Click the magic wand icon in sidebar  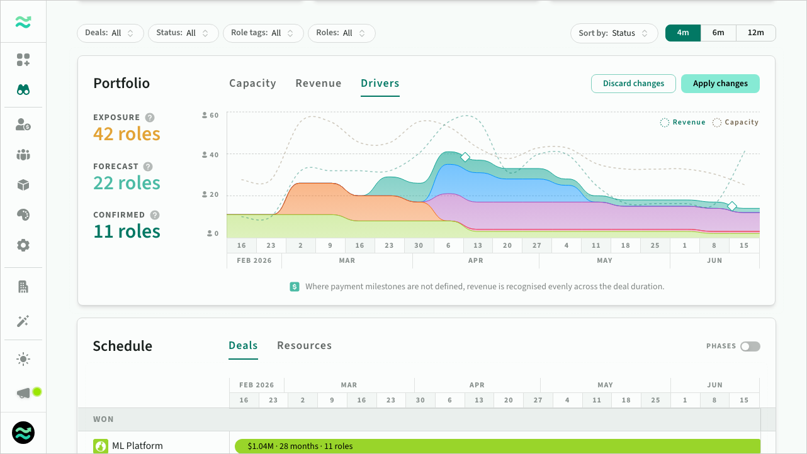point(23,321)
